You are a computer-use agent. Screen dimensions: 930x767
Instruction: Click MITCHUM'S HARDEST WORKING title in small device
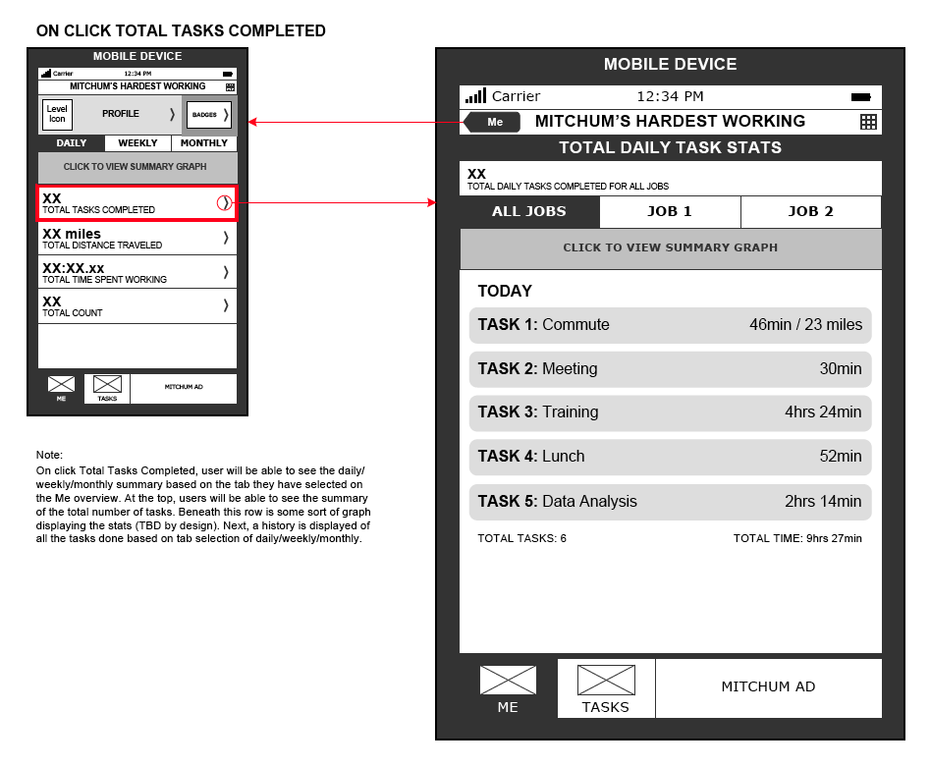tap(137, 86)
